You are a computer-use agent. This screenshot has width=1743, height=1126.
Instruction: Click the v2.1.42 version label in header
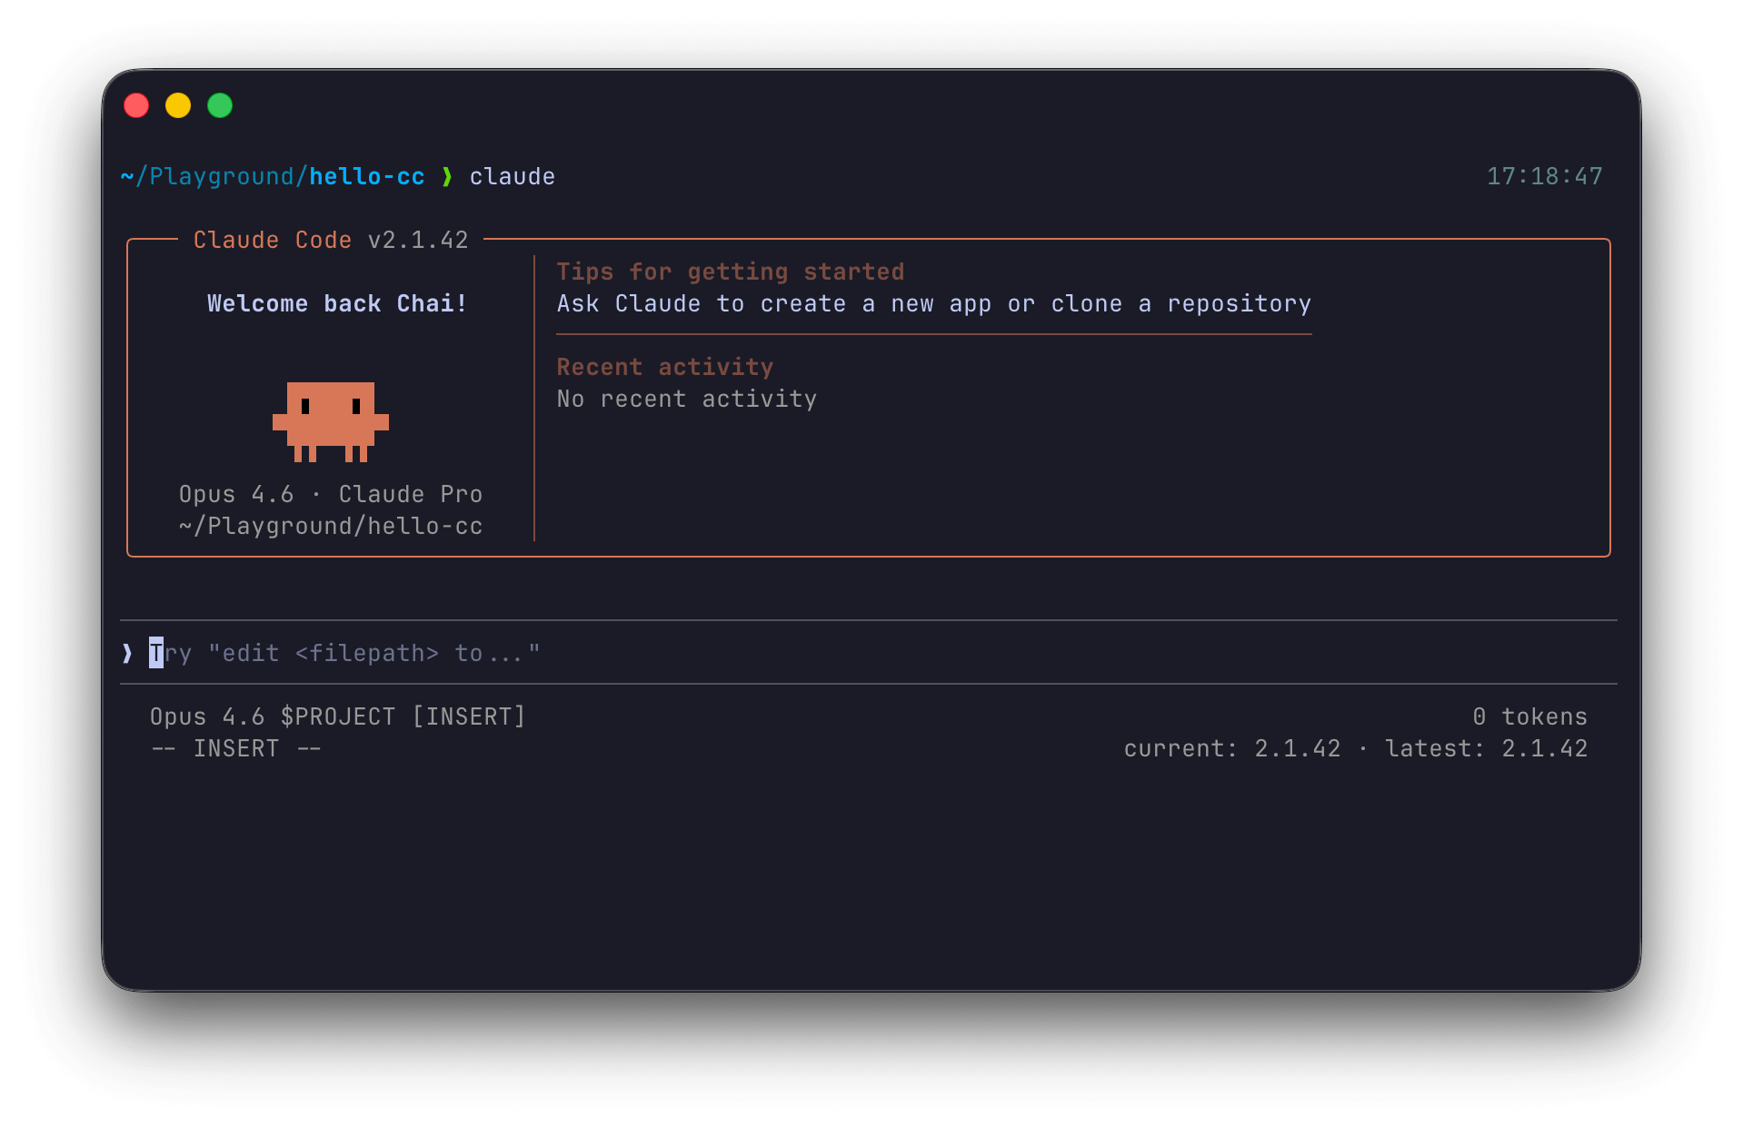tap(418, 240)
